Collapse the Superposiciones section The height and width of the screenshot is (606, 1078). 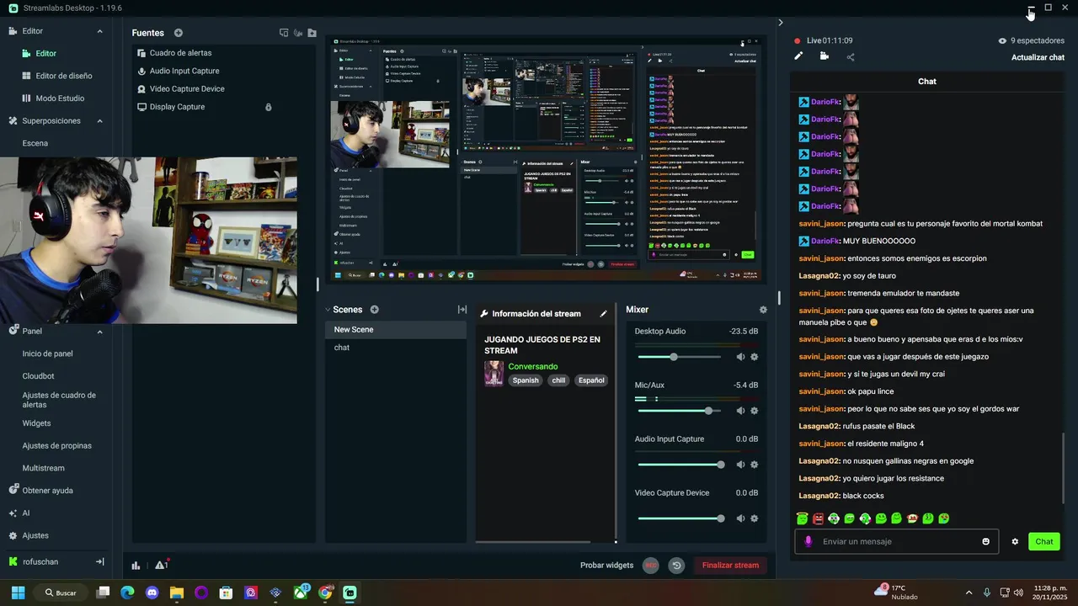click(x=99, y=121)
